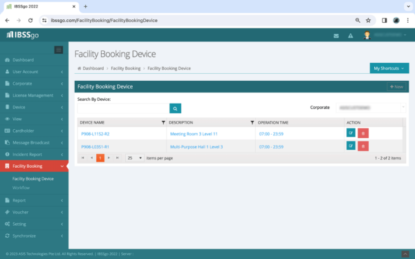Sort by Operation Time column header
Viewport: 415px width, 259px height.
tap(273, 122)
